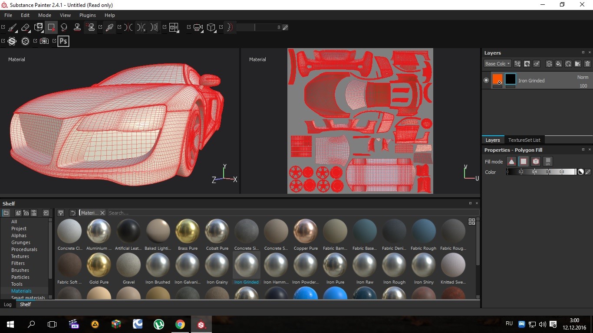Open the Norm blending mode dropdown

click(583, 77)
